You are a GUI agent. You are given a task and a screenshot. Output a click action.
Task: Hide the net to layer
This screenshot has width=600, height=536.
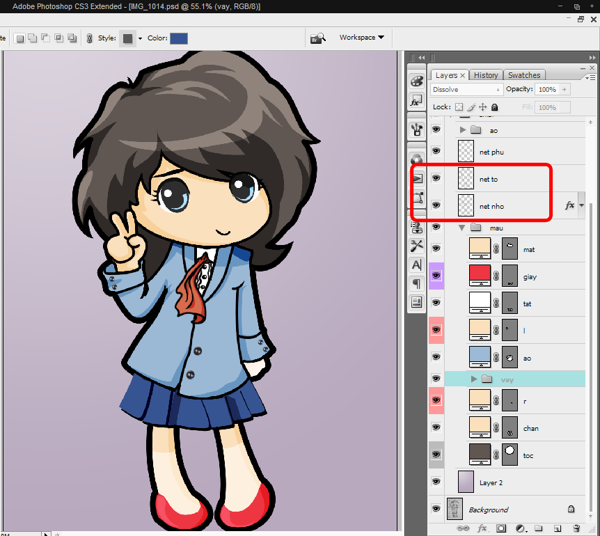(436, 178)
